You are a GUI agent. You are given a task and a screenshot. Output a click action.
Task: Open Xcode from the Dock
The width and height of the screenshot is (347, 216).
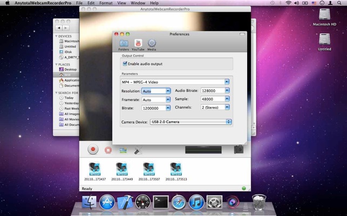[125, 202]
